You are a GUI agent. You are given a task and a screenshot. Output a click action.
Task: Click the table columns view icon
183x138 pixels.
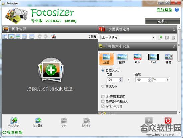point(32,37)
